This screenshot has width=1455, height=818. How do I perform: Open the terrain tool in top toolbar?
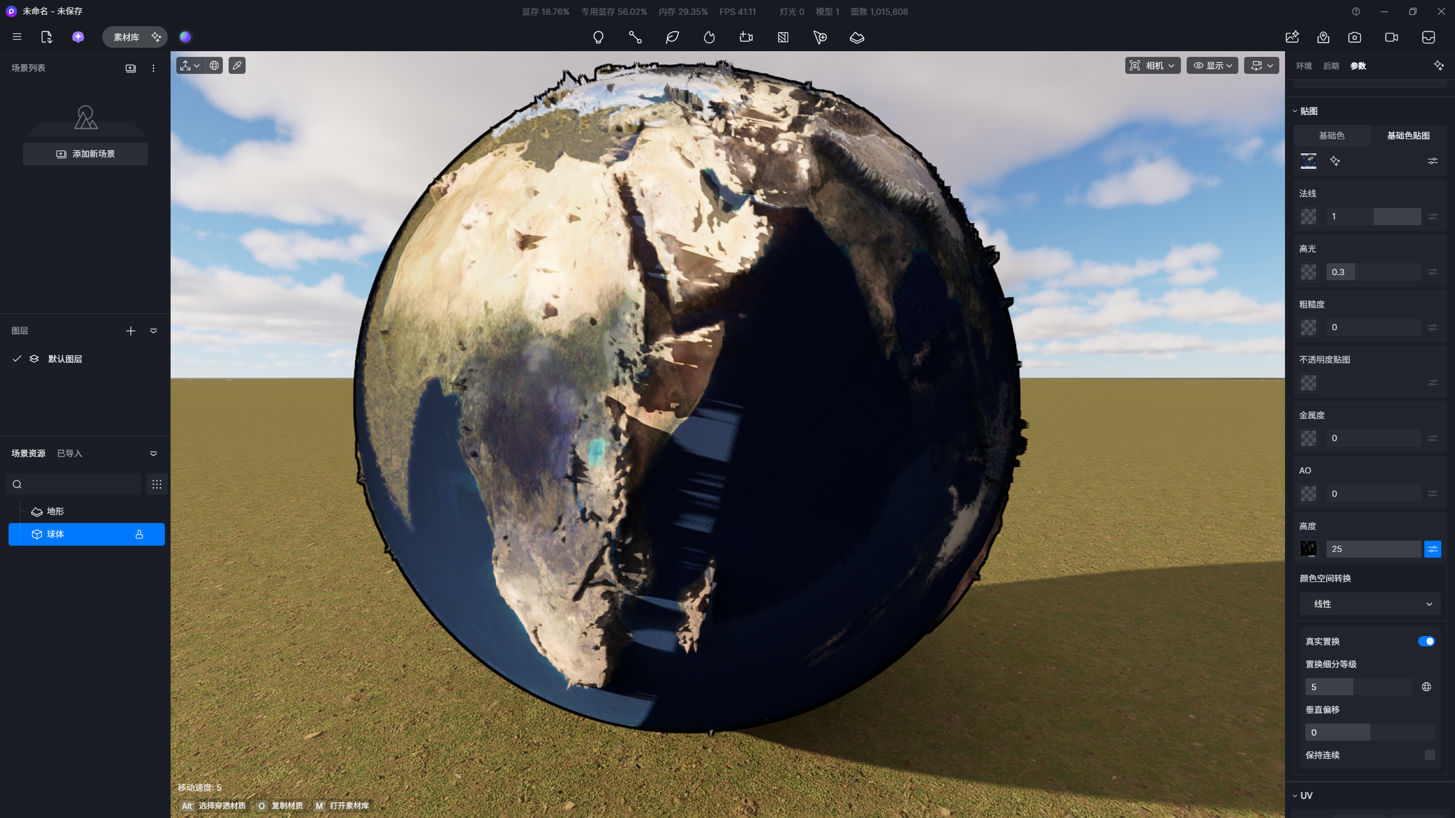click(x=857, y=38)
